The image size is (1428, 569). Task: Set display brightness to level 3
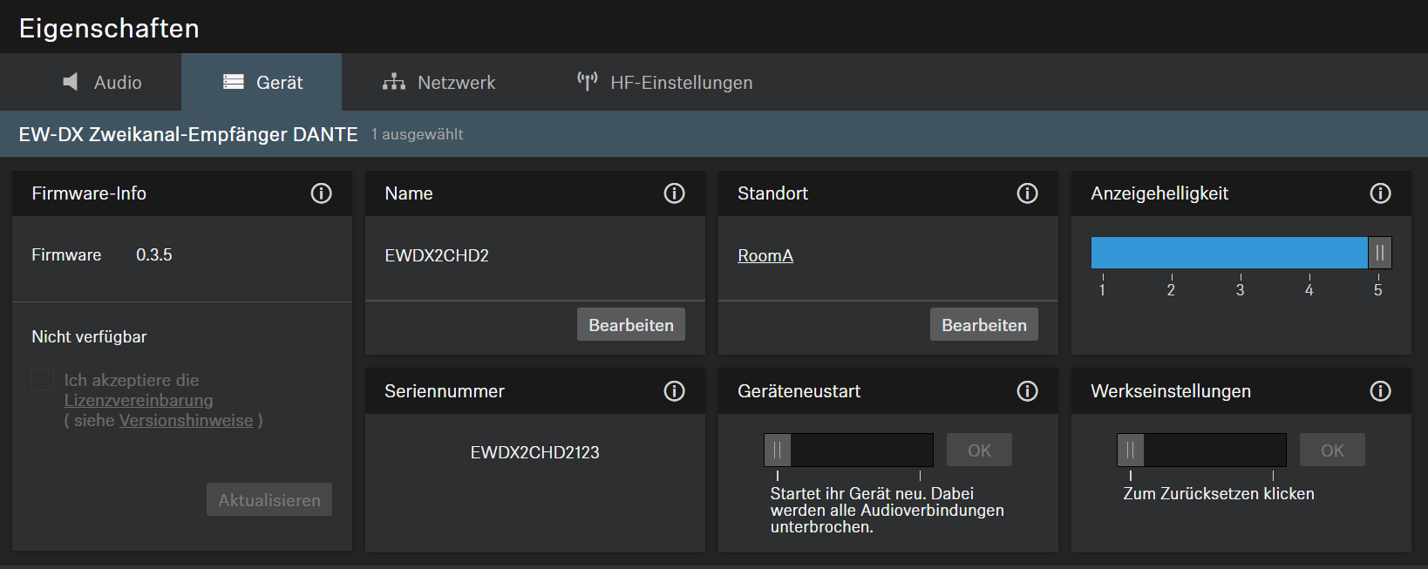[x=1240, y=253]
